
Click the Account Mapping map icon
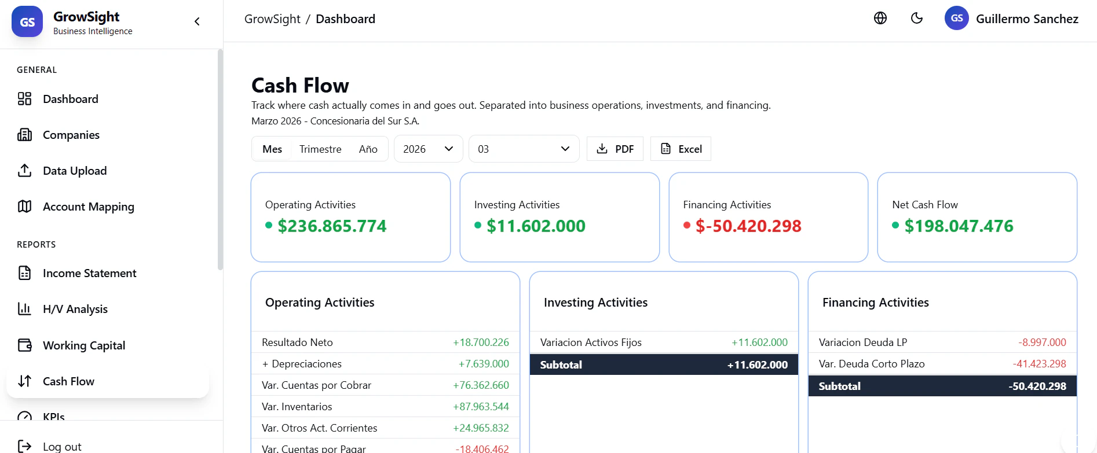pyautogui.click(x=24, y=207)
